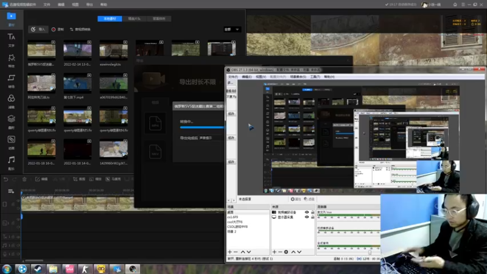Click the 裁剪 crop tool in timeline toolbar
The width and height of the screenshot is (487, 274).
tap(79, 179)
